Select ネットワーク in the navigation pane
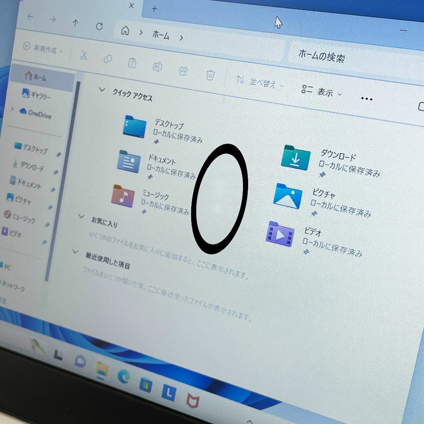 [x=13, y=285]
